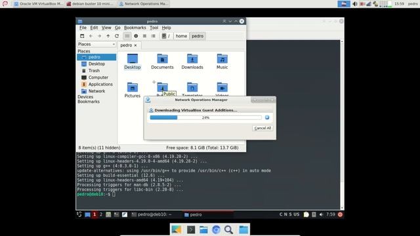
Task: Open the Help menu
Action: pyautogui.click(x=166, y=28)
